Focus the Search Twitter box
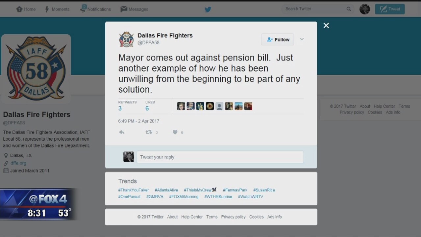Screen dimensions: 421x237 [x=314, y=9]
